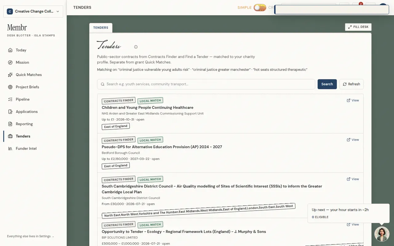Open Quick Matches sparkle icon
Viewport: 394px width, 246px height.
pos(10,75)
